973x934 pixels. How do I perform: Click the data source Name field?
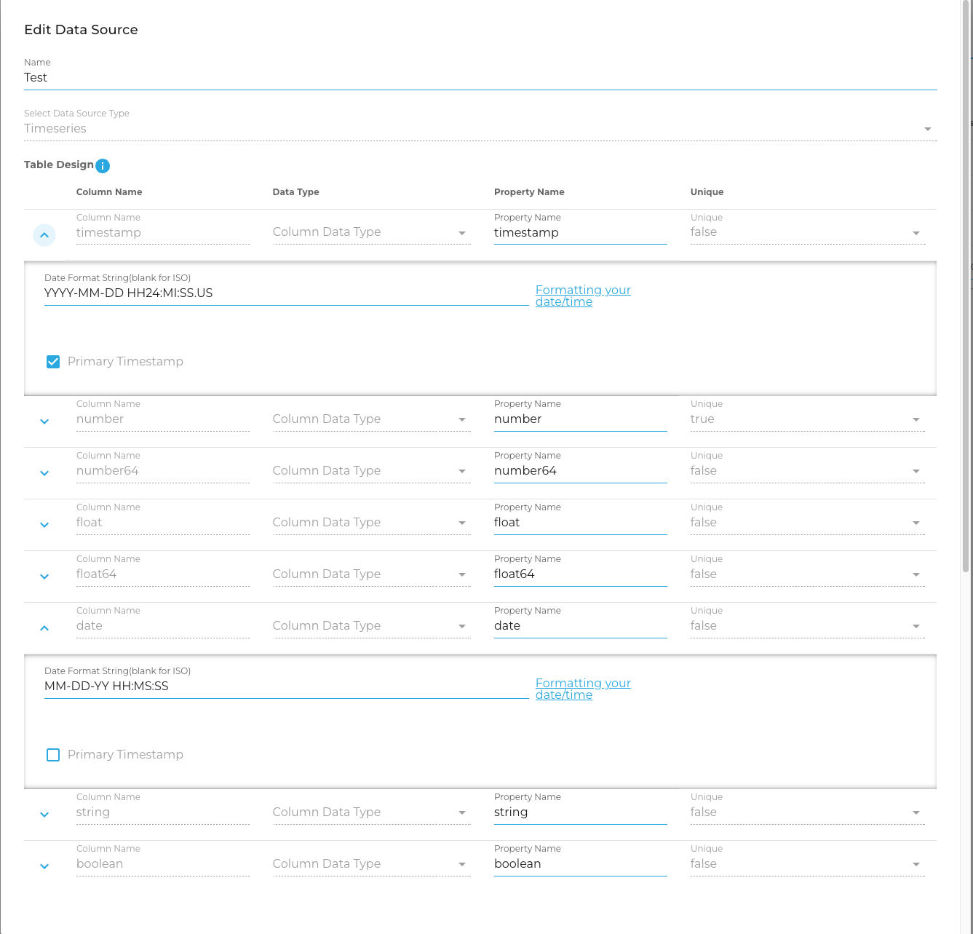point(480,78)
